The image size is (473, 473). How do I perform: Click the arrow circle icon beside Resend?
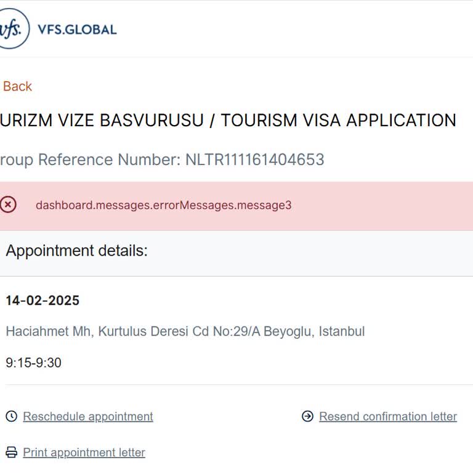pos(307,416)
